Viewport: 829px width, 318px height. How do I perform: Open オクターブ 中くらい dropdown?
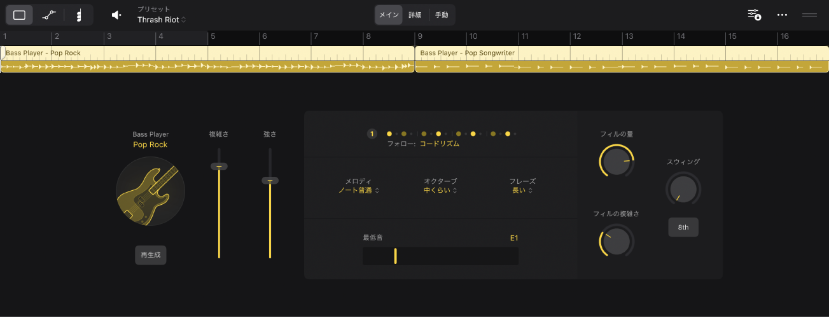pos(440,190)
